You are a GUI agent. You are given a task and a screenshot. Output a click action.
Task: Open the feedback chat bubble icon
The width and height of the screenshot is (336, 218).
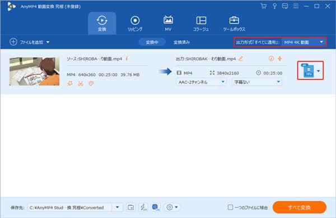coord(285,6)
